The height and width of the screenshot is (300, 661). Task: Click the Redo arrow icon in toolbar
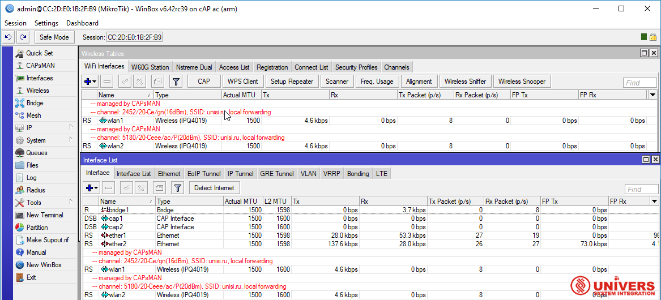coord(23,37)
